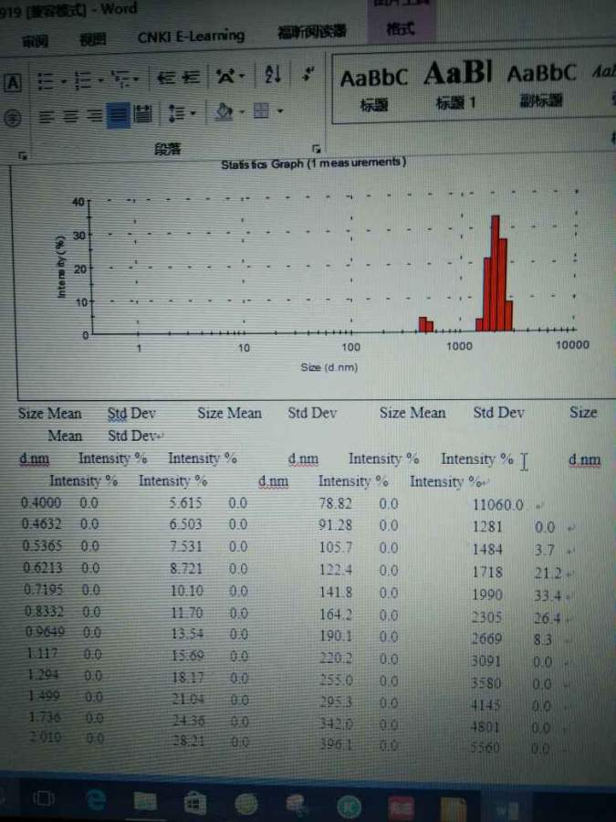The image size is (616, 822).
Task: Click the value 105.7 in the table
Action: [336, 548]
